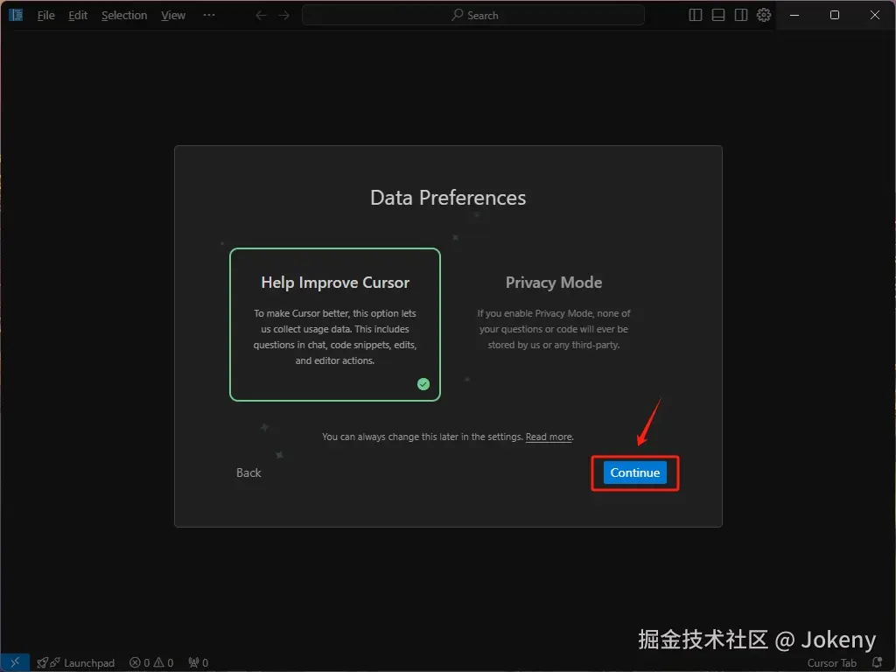Click the navigate back arrow
This screenshot has height=672, width=896.
coord(261,16)
